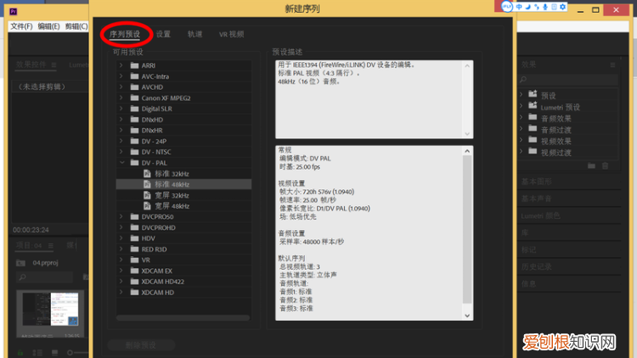
Task: Click horizontal scrollbar under preset list
Action: click(183, 318)
